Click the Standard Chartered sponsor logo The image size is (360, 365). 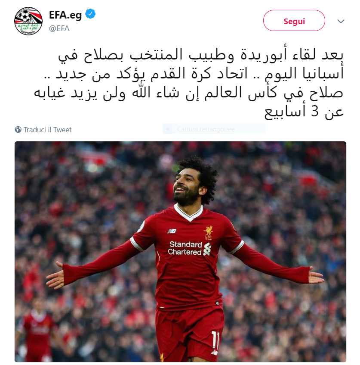189,248
